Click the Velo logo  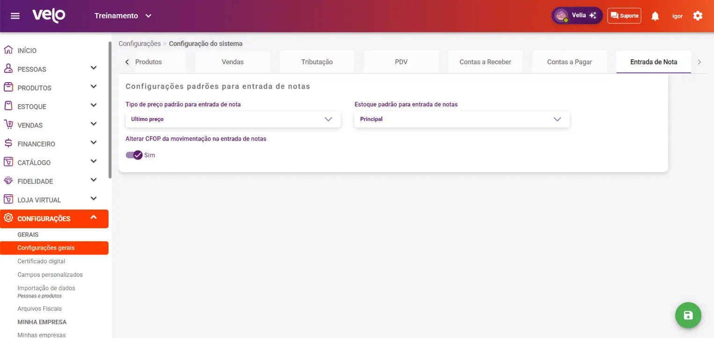tap(49, 15)
